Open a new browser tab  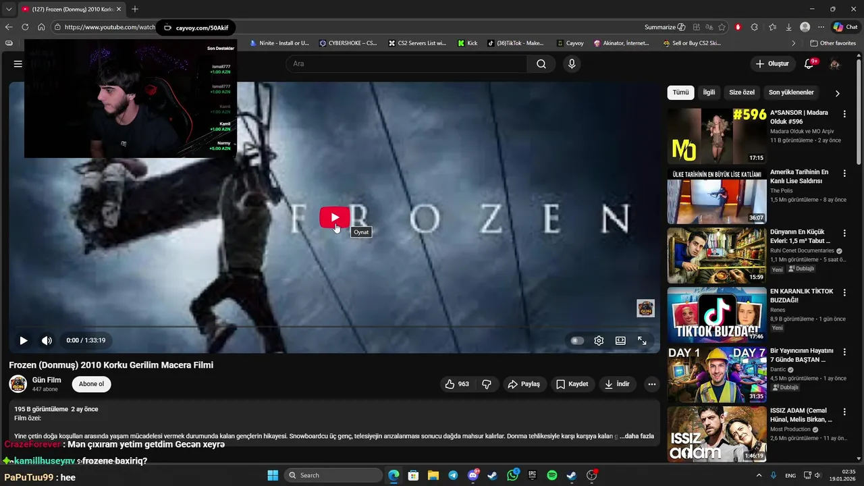(x=135, y=9)
